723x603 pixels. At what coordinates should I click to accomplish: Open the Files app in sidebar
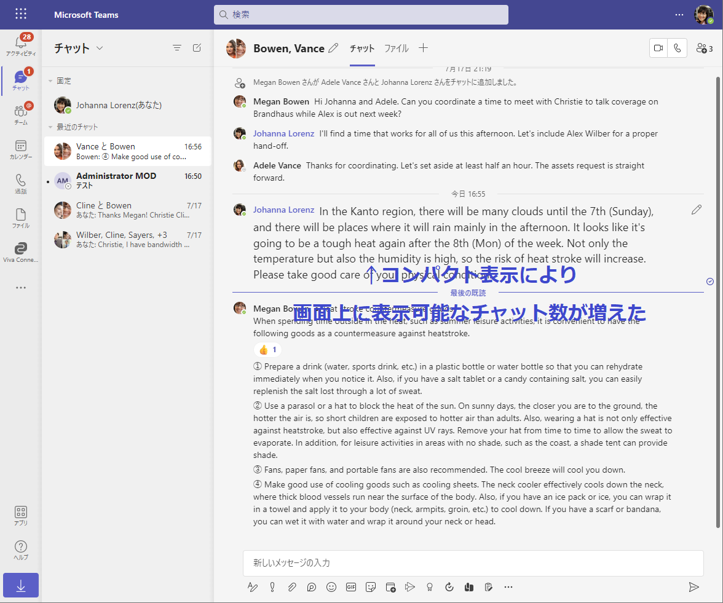(x=21, y=218)
